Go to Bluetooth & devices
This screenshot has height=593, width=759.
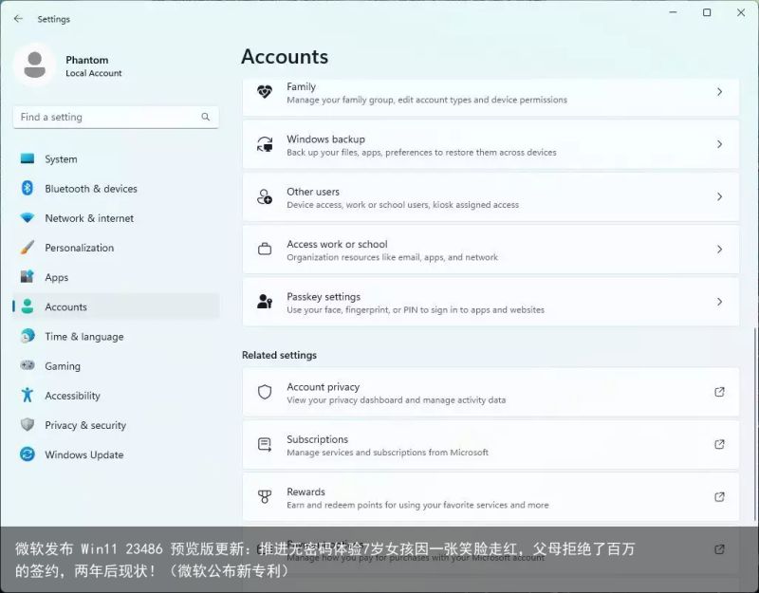click(116, 188)
